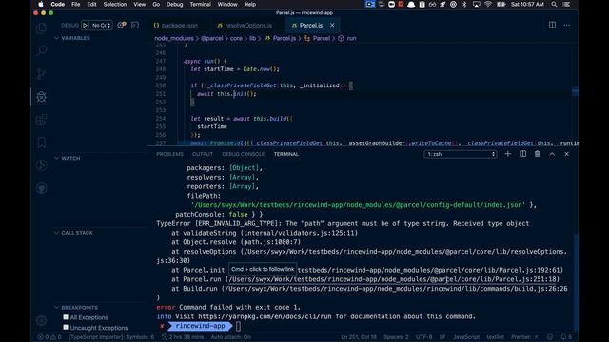609x342 pixels.
Task: Click the feedback smiley in the status bar
Action: pyautogui.click(x=550, y=337)
